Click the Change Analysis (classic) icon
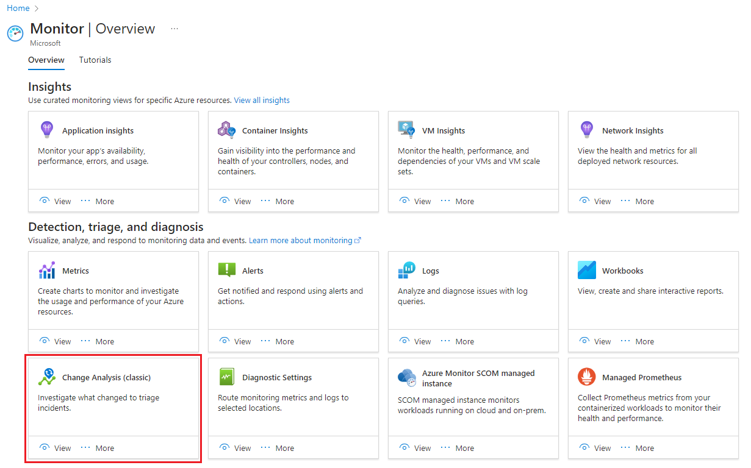Viewport: 751px width, 468px height. point(47,377)
